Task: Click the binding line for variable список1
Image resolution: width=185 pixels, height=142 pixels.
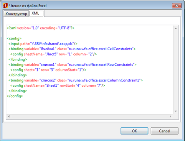Action: [73, 65]
